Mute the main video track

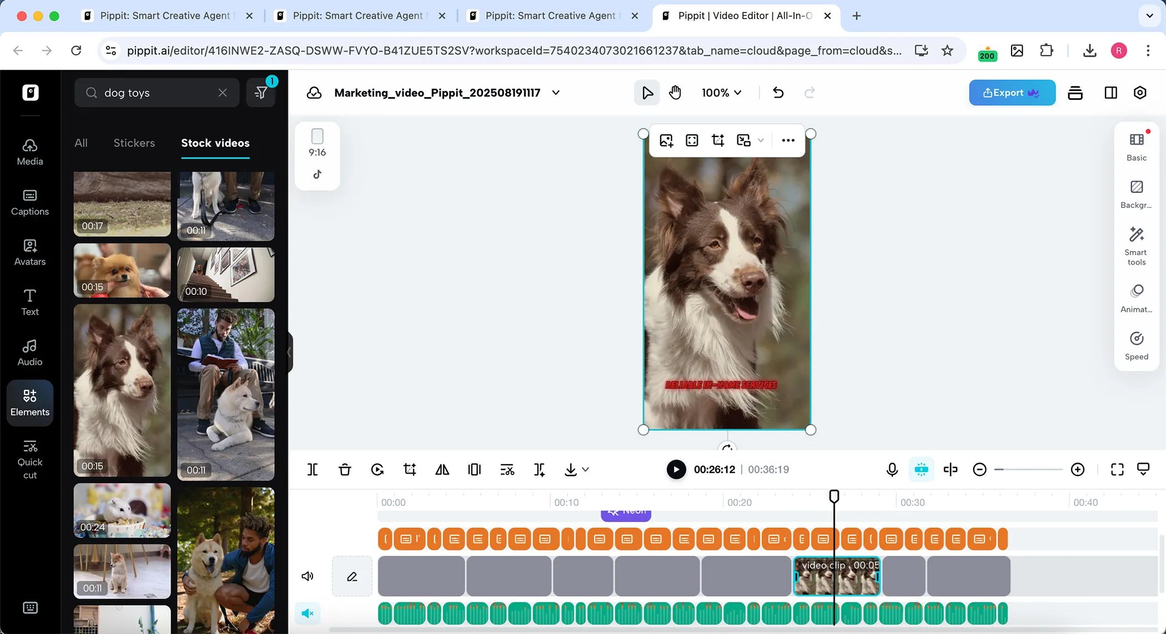(x=308, y=576)
